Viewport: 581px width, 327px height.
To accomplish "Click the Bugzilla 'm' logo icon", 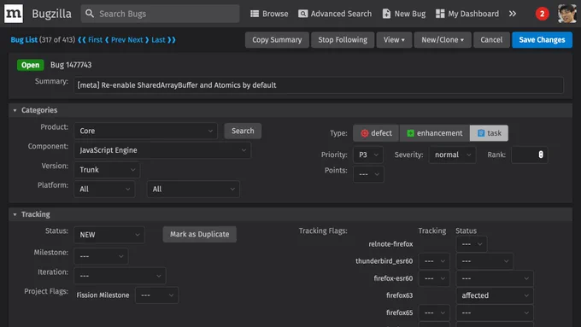I will [x=14, y=14].
